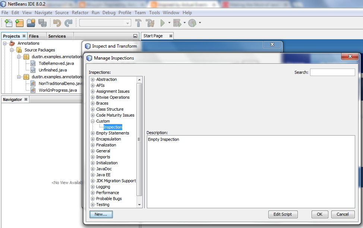Click the Build Project hammer icon
The height and width of the screenshot is (228, 363).
coord(138,23)
